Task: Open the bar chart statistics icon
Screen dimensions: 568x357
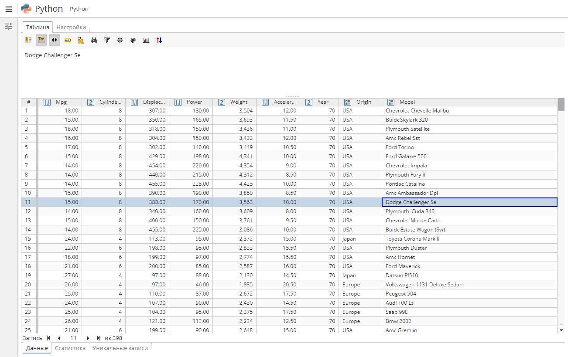Action: pyautogui.click(x=146, y=40)
